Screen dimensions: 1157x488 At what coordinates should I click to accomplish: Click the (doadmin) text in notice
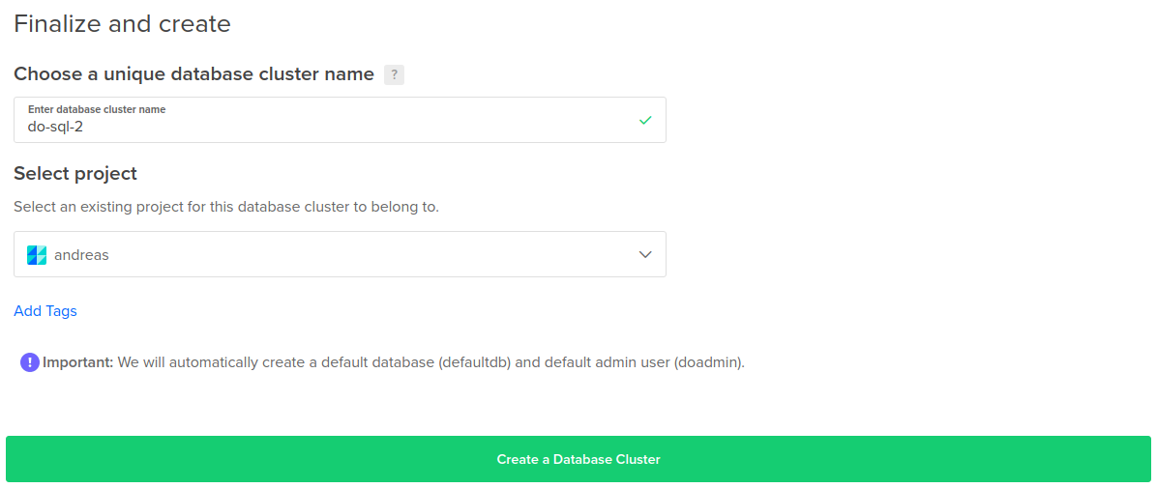click(x=708, y=362)
